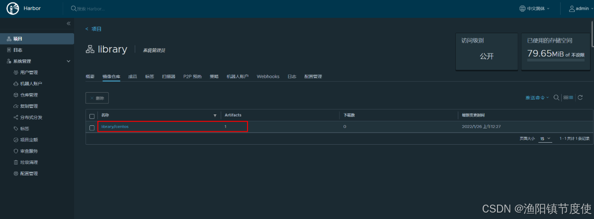Switch to the 概要 tab

90,76
